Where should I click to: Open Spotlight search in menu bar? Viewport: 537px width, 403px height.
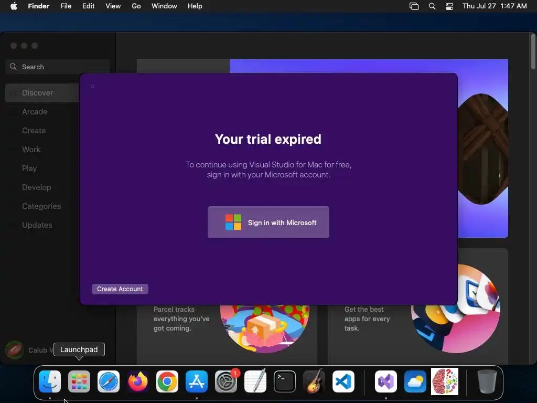point(432,6)
